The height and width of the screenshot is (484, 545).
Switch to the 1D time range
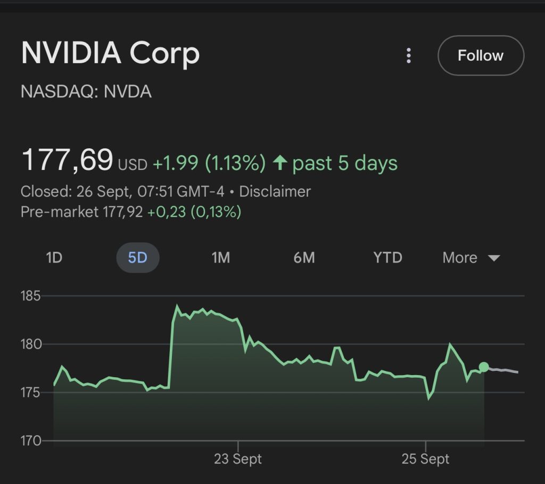tap(54, 258)
